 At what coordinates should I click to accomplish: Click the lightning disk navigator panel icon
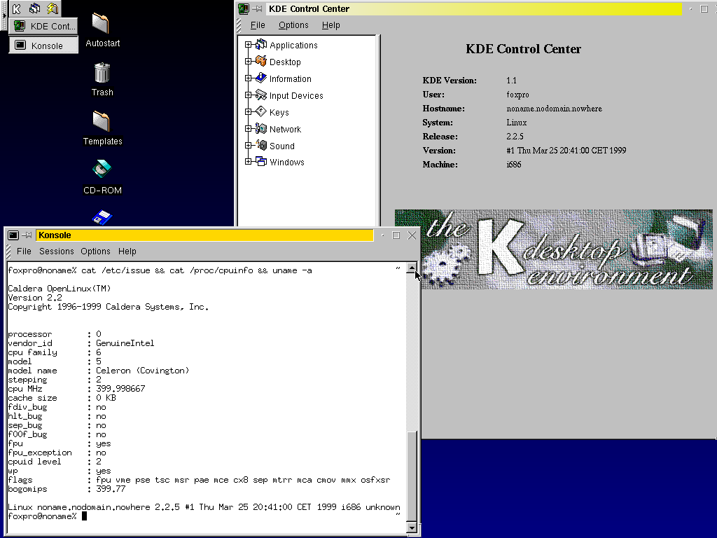[x=52, y=8]
